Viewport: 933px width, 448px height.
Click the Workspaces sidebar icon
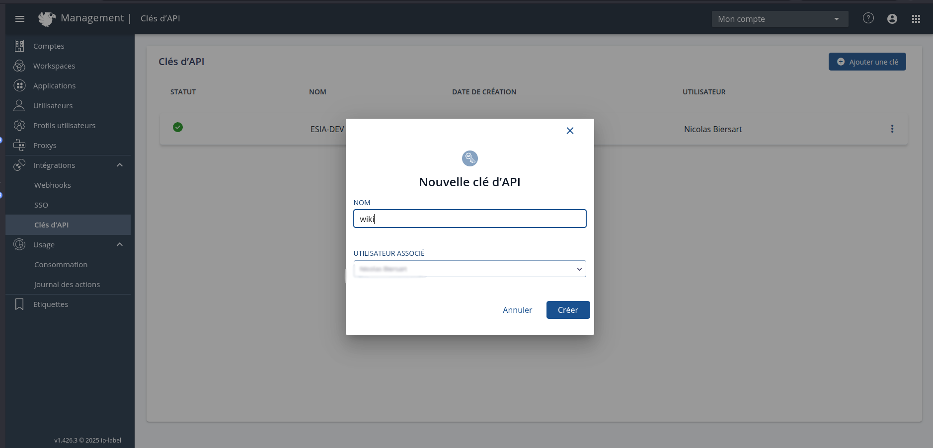[19, 66]
